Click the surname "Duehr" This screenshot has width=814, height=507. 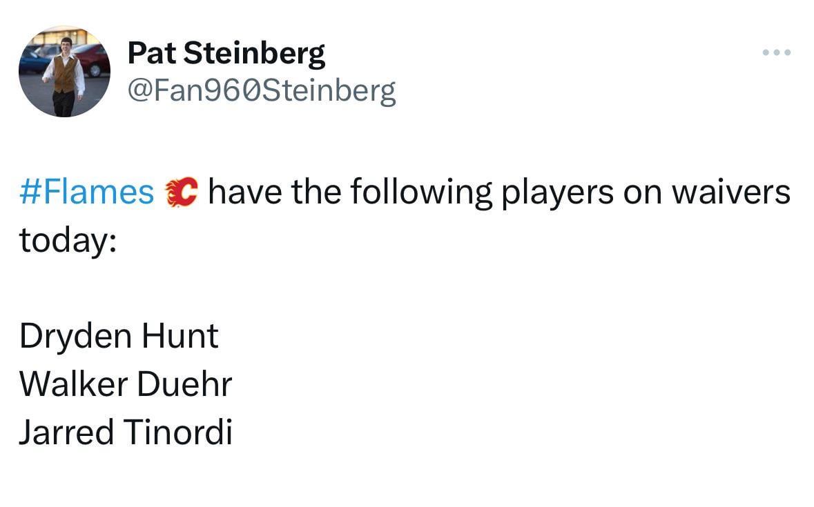184,384
